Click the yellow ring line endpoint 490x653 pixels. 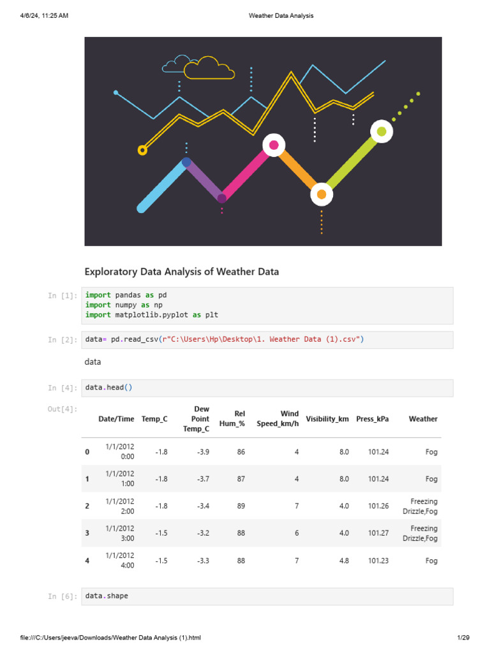click(142, 150)
